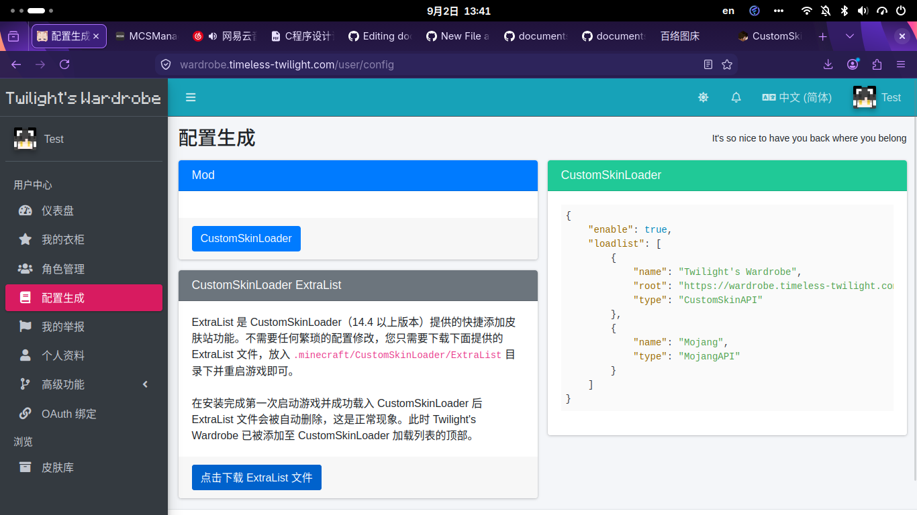917x515 pixels.
Task: Open OAuth 绑定 page
Action: point(84,414)
